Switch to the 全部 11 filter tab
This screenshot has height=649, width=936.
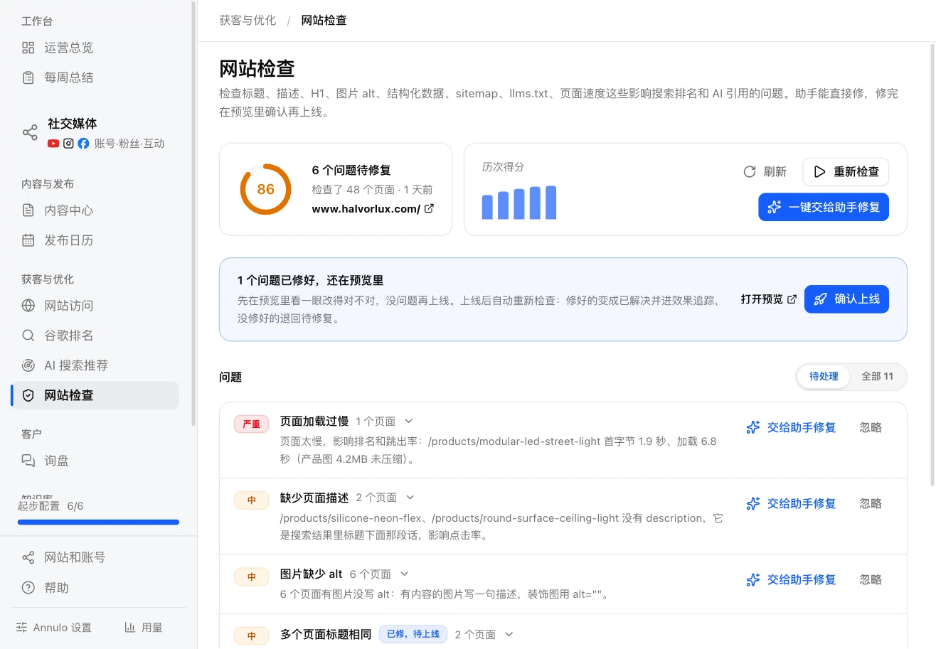coord(877,377)
